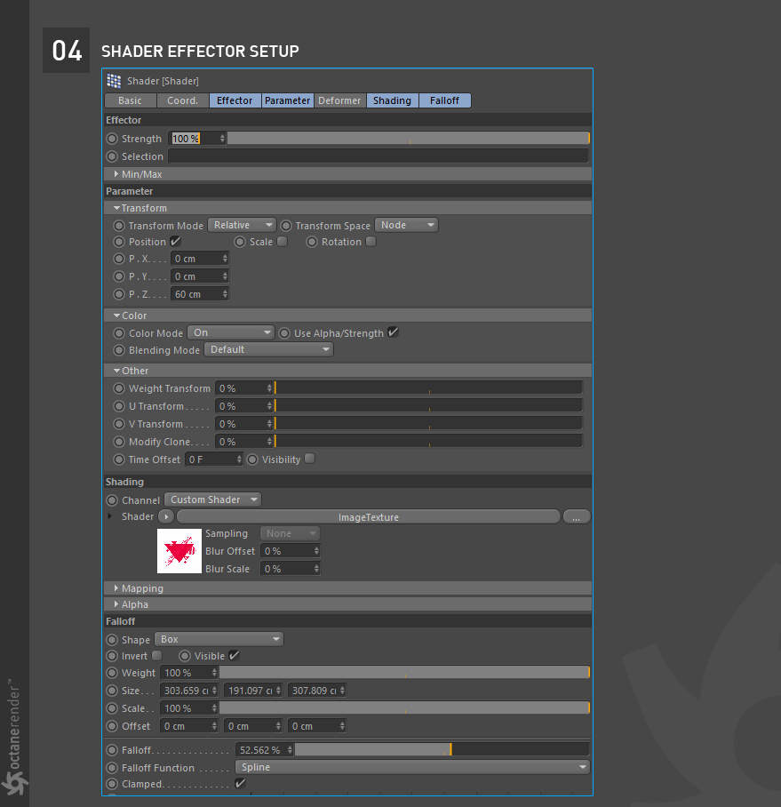
Task: Expand the Mapping section
Action: [116, 587]
